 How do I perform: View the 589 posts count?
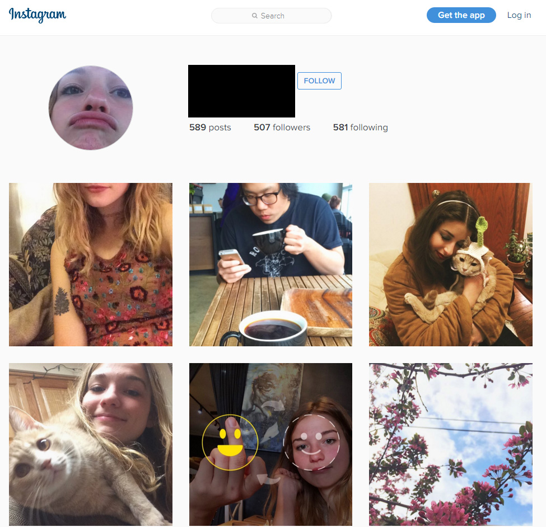click(x=210, y=128)
